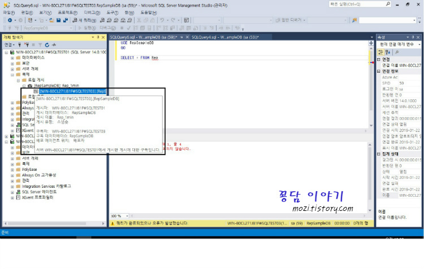Expand the Always On 고가용성 folder in the lower server tree

click(x=12, y=175)
